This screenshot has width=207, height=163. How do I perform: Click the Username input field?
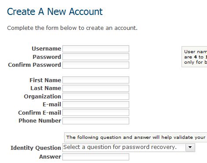[x=96, y=49]
